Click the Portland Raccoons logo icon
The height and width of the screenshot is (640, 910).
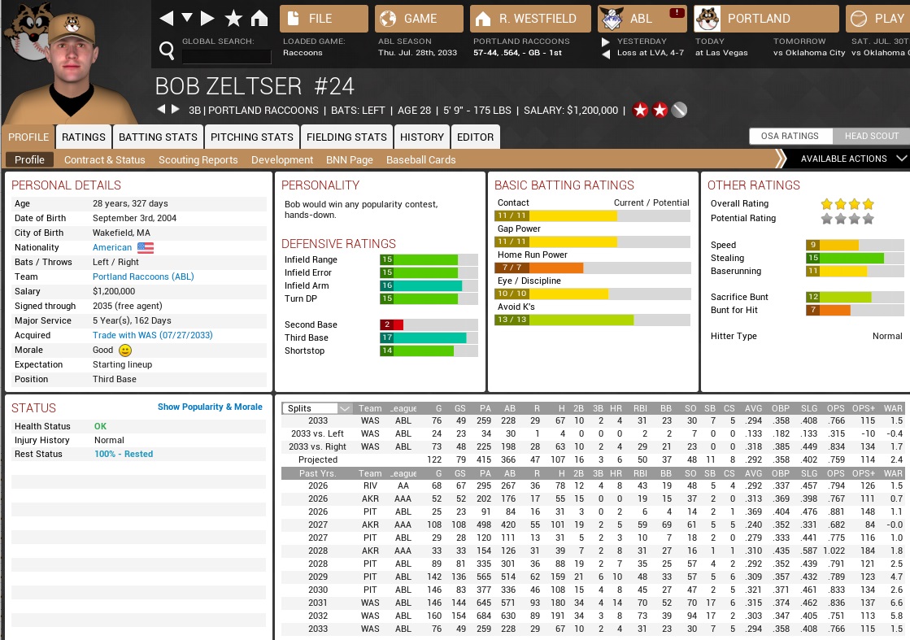pyautogui.click(x=708, y=18)
